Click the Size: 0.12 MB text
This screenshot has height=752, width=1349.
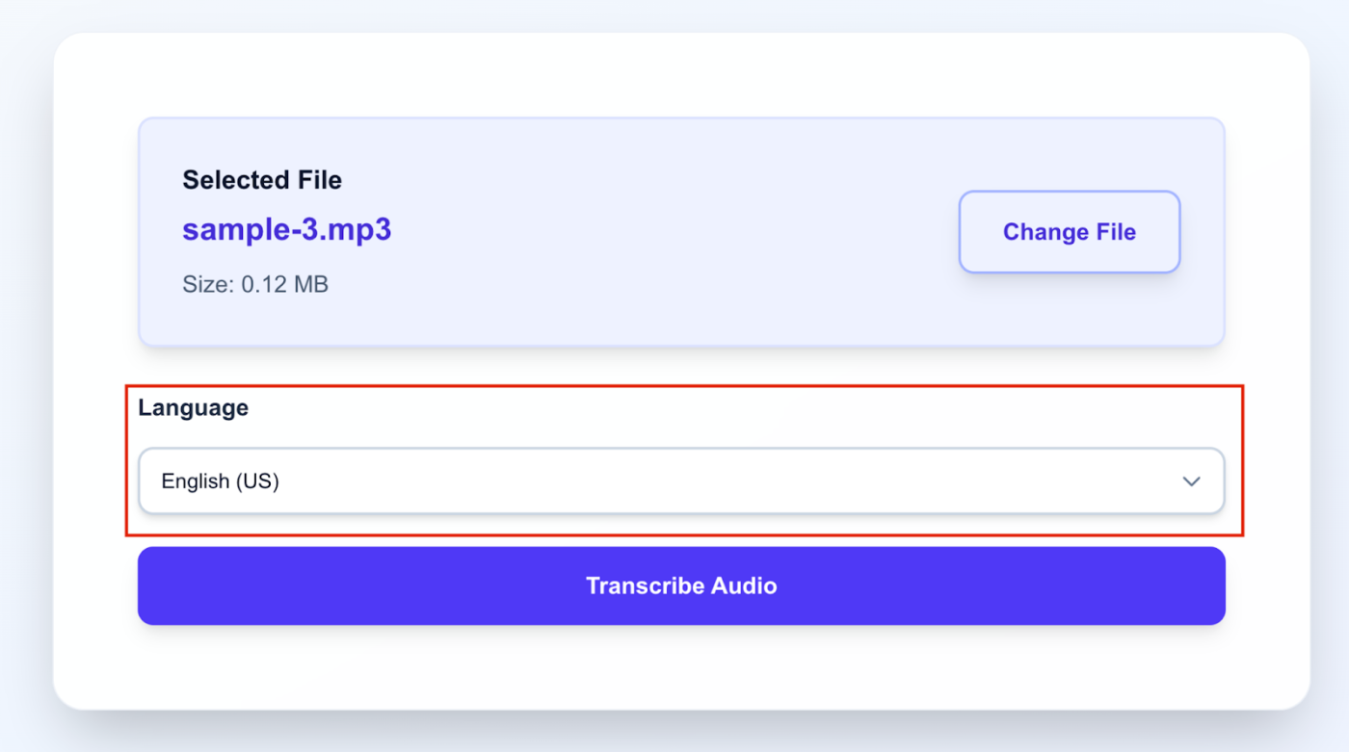coord(254,283)
